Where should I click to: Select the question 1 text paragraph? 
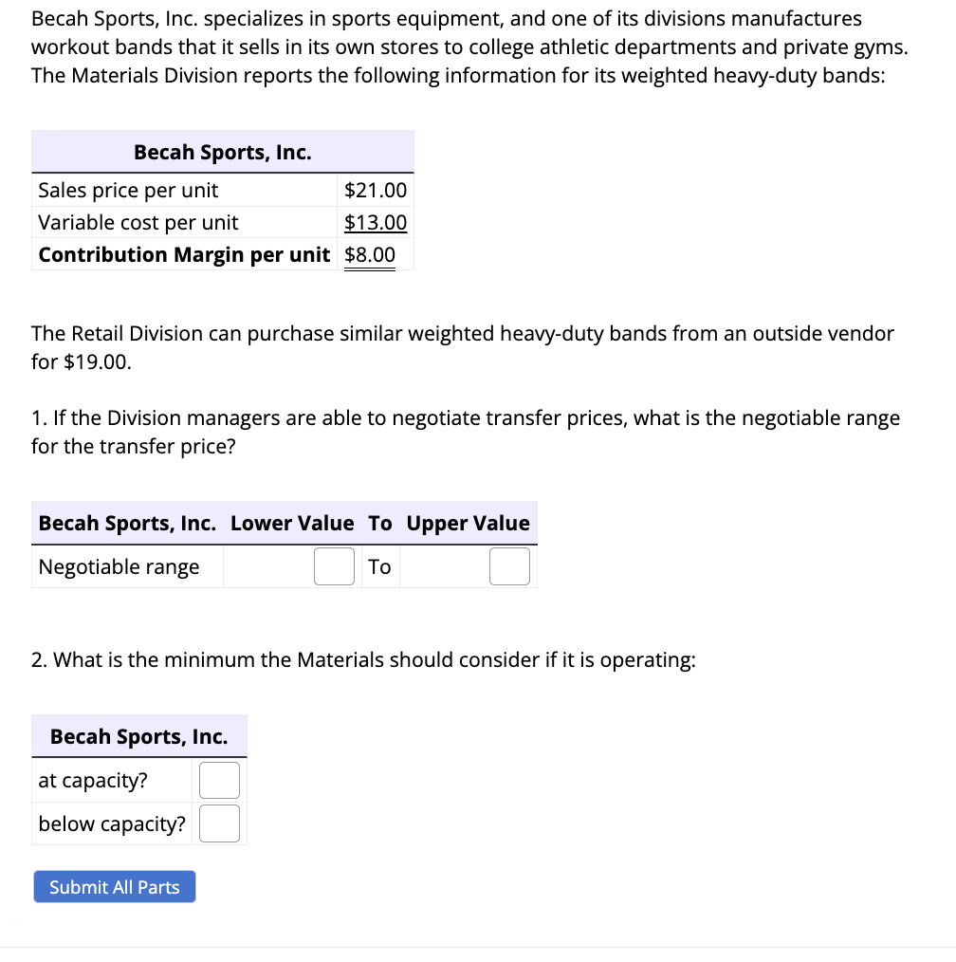(466, 432)
